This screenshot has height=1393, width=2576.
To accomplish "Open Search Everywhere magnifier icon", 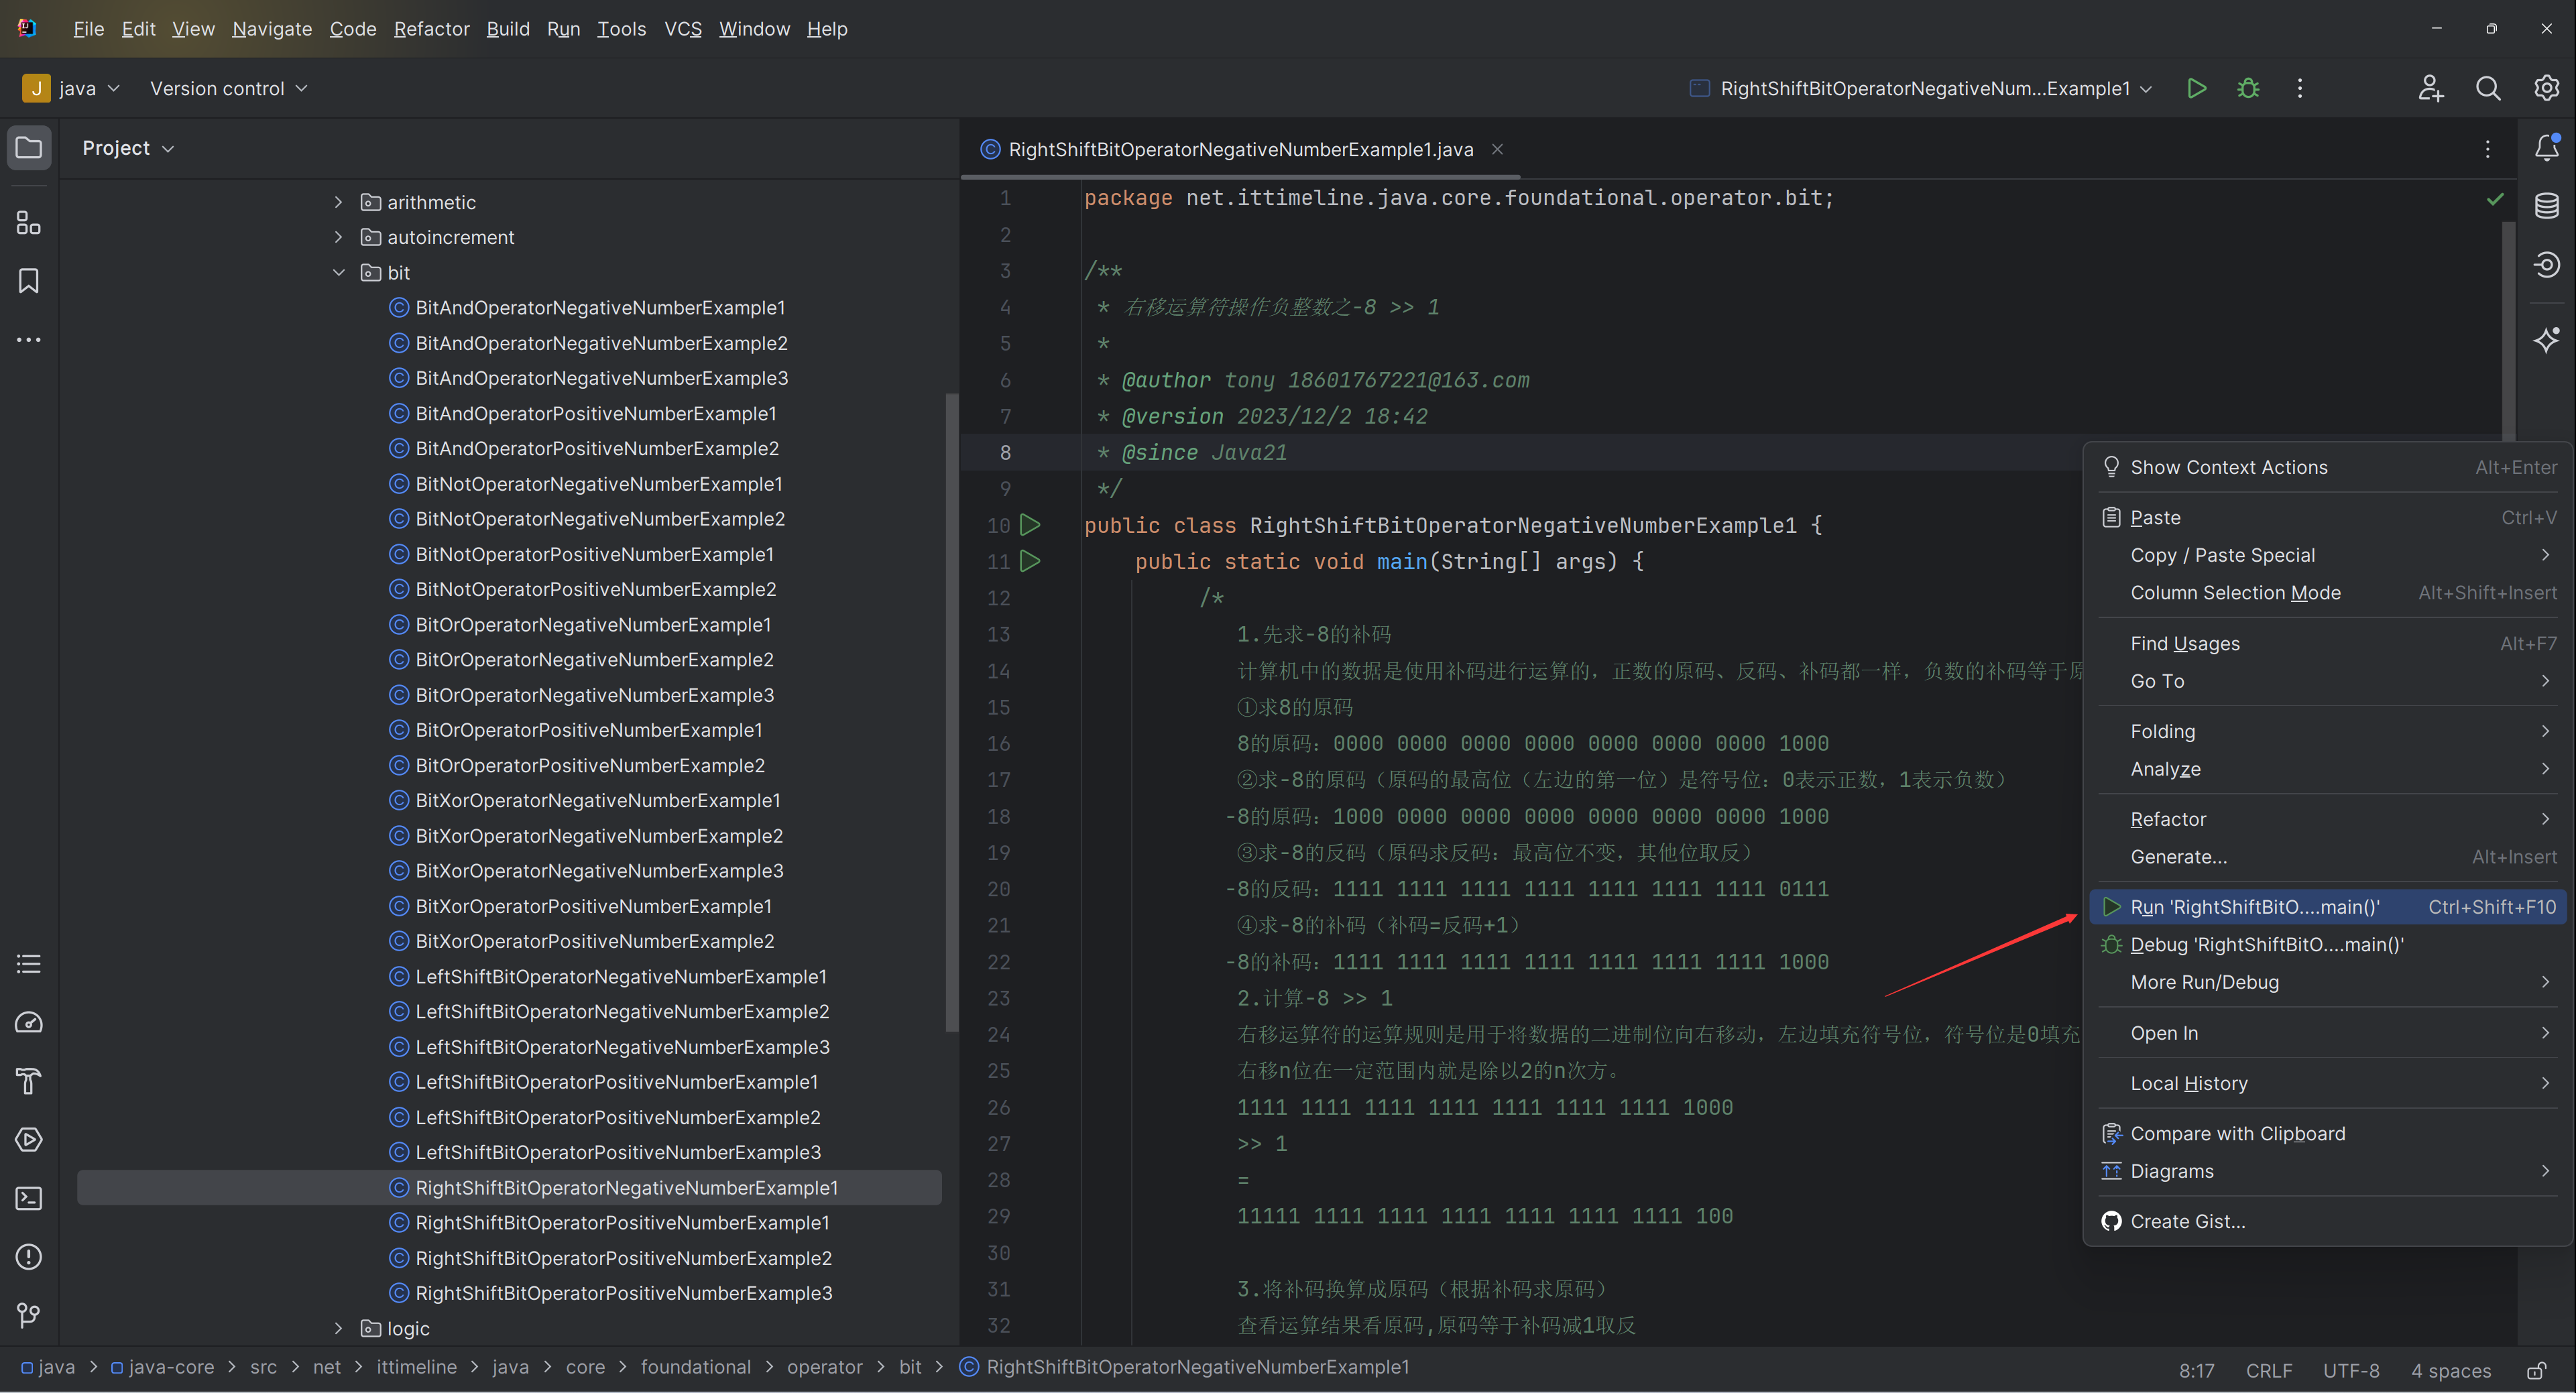I will click(2488, 88).
